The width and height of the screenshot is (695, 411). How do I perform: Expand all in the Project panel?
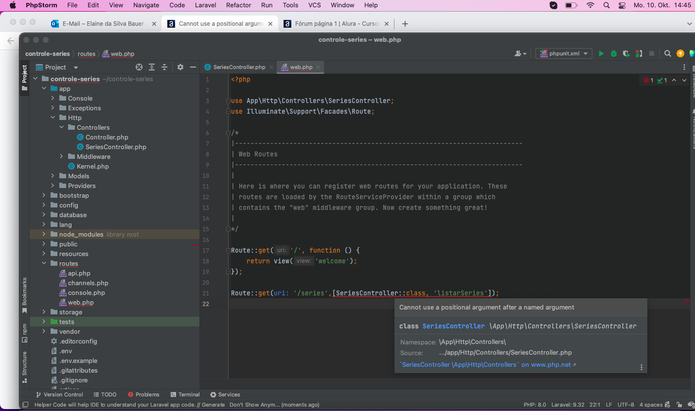152,67
